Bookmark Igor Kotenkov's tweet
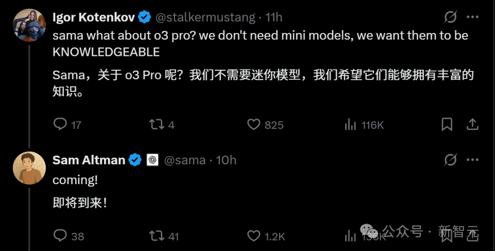 pyautogui.click(x=447, y=124)
